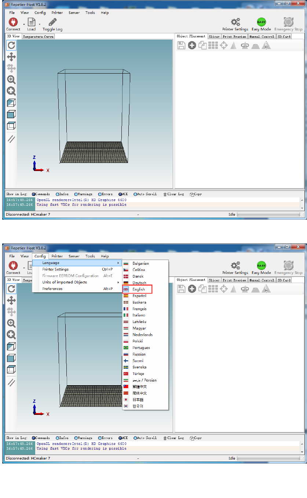307x498 pixels.
Task: Click the Connect plug icon in upper window
Action: 13,22
